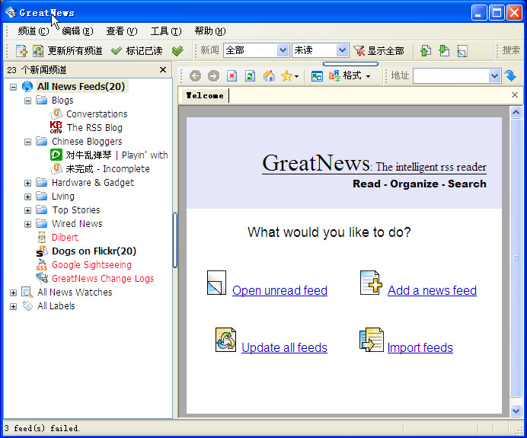The height and width of the screenshot is (438, 527).
Task: Click the content scrollbar down arrow
Action: point(516,411)
